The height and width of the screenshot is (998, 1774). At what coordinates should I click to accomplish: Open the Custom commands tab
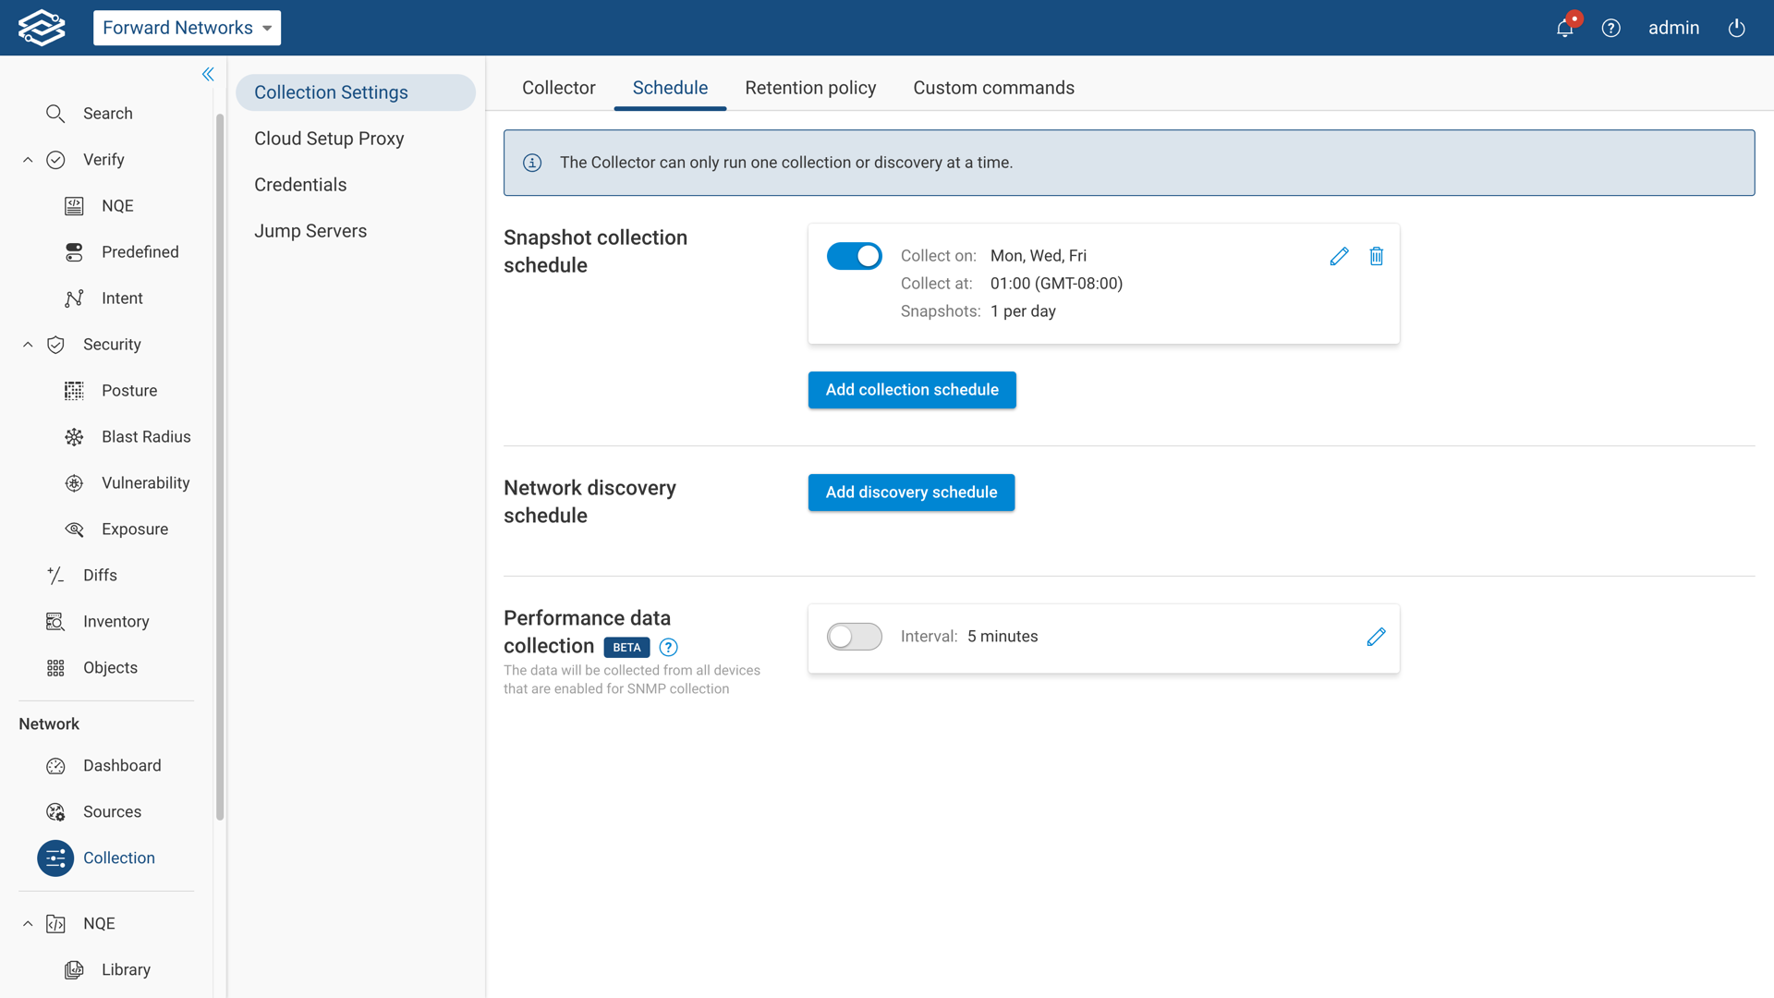point(993,88)
